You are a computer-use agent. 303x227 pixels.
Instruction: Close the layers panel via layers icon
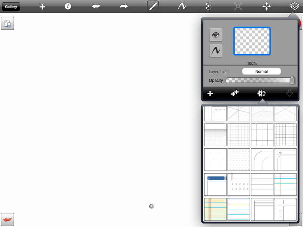pos(295,6)
